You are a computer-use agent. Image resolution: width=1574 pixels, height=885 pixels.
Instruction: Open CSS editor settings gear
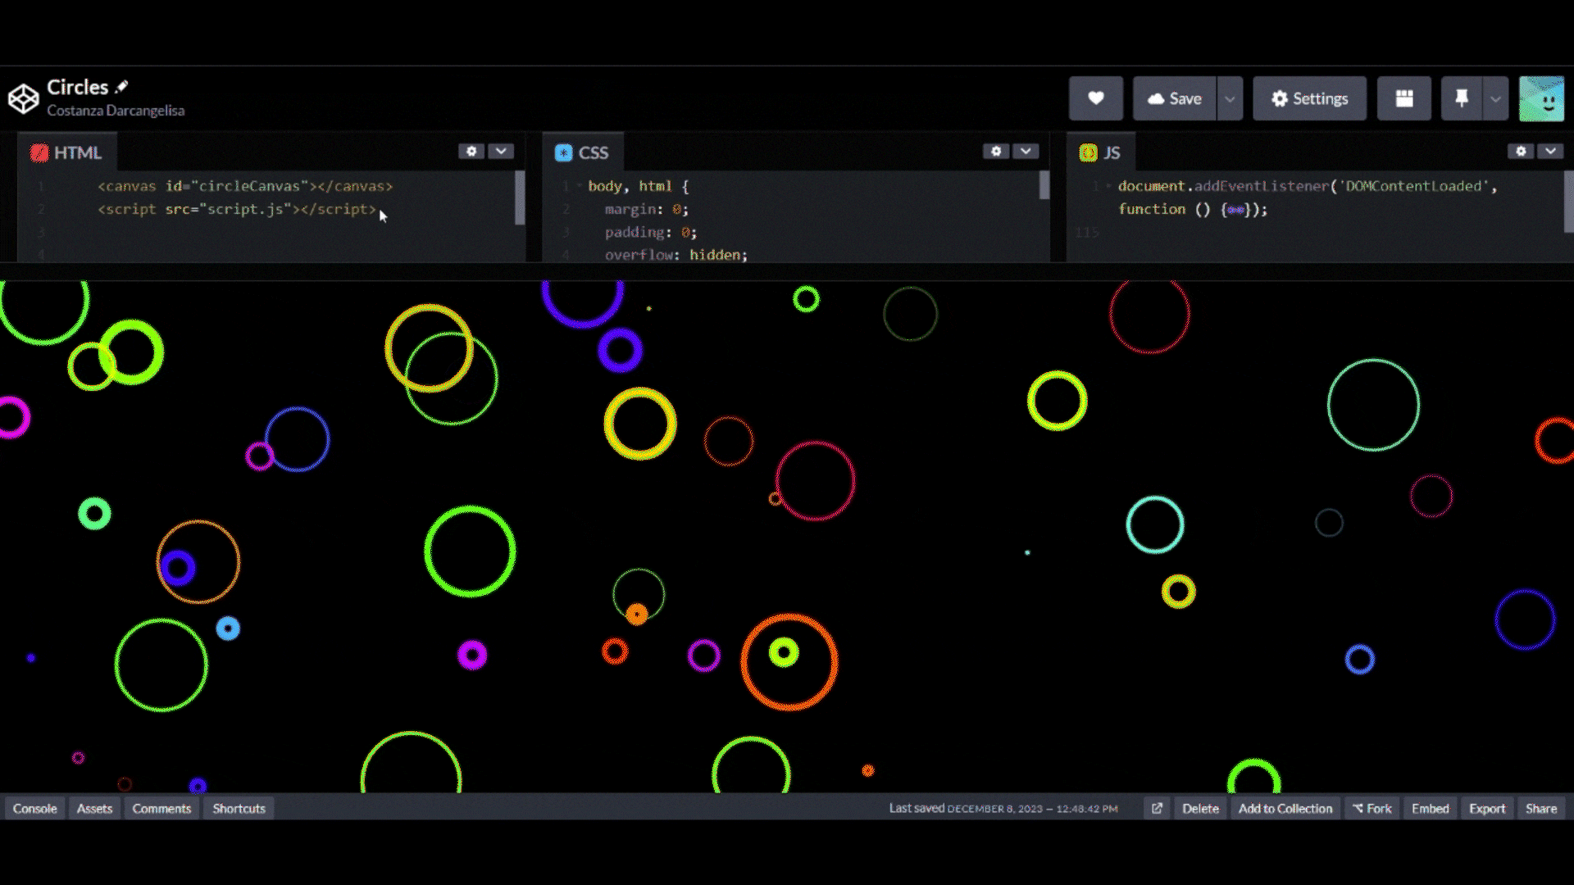996,152
